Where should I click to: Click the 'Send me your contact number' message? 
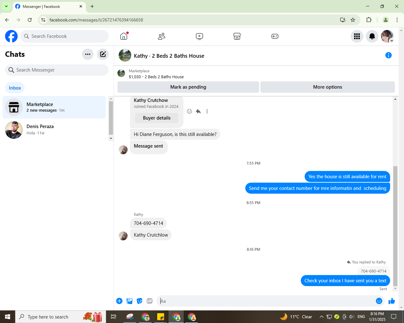[318, 188]
